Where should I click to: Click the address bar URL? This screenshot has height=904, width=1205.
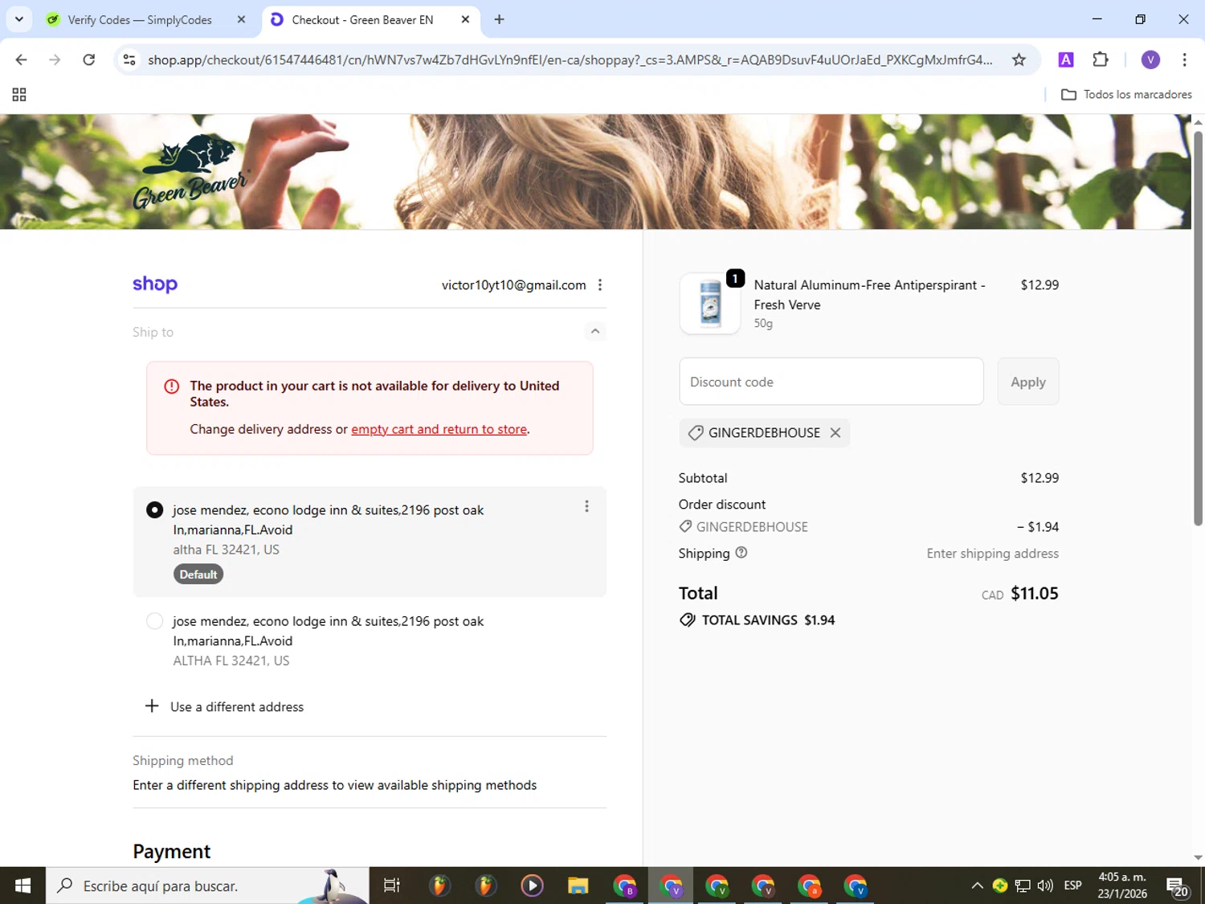[570, 59]
